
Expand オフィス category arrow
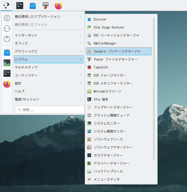point(81,43)
